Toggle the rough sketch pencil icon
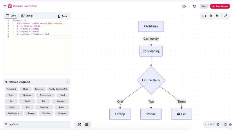232x130 pixels. pos(79,124)
